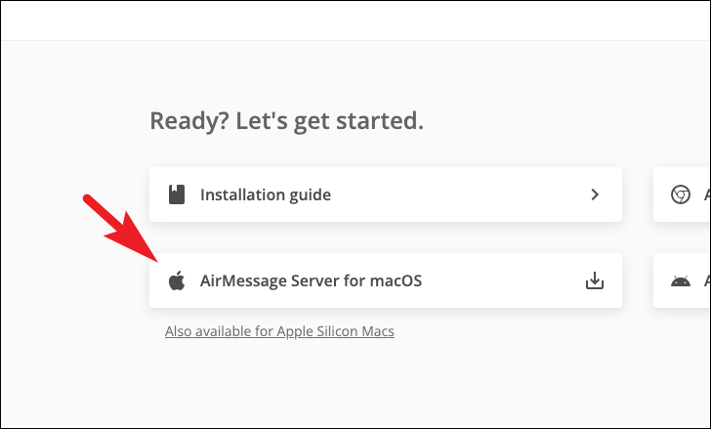Click the white header bar at top

(x=355, y=21)
